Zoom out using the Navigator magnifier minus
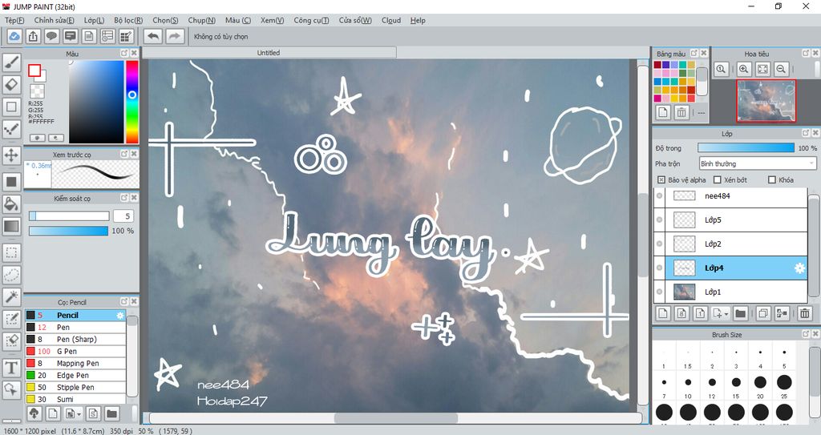 tap(781, 69)
